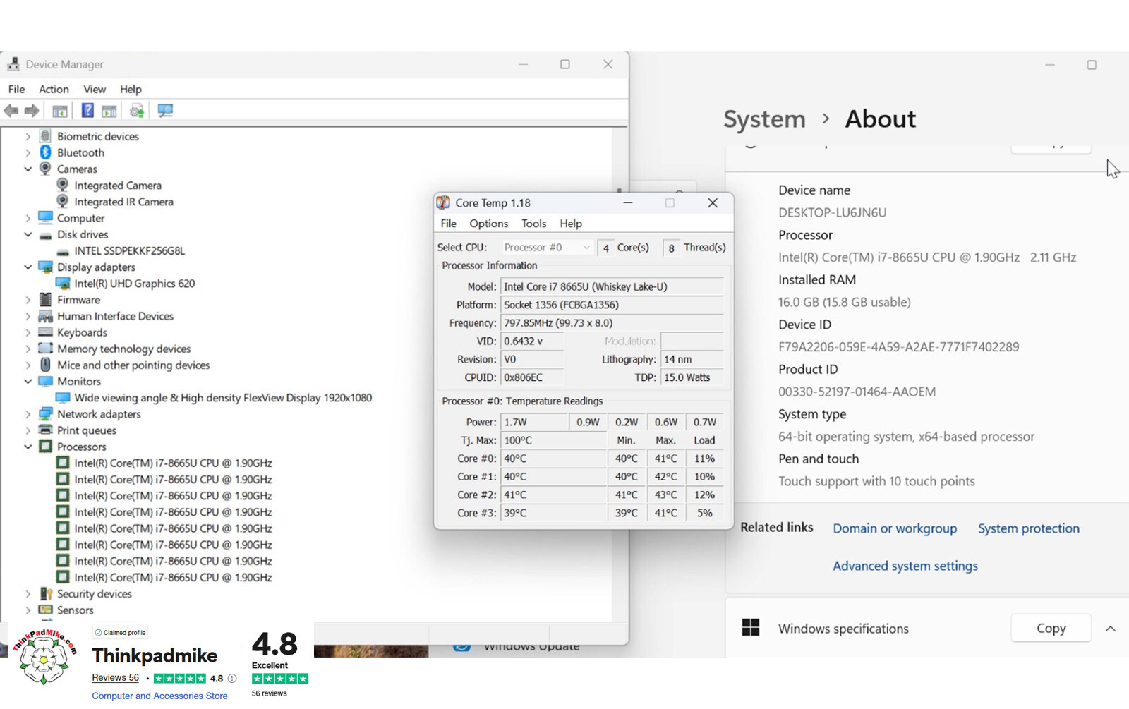Click the Integrated IR Camera device icon
The image size is (1129, 709).
63,201
